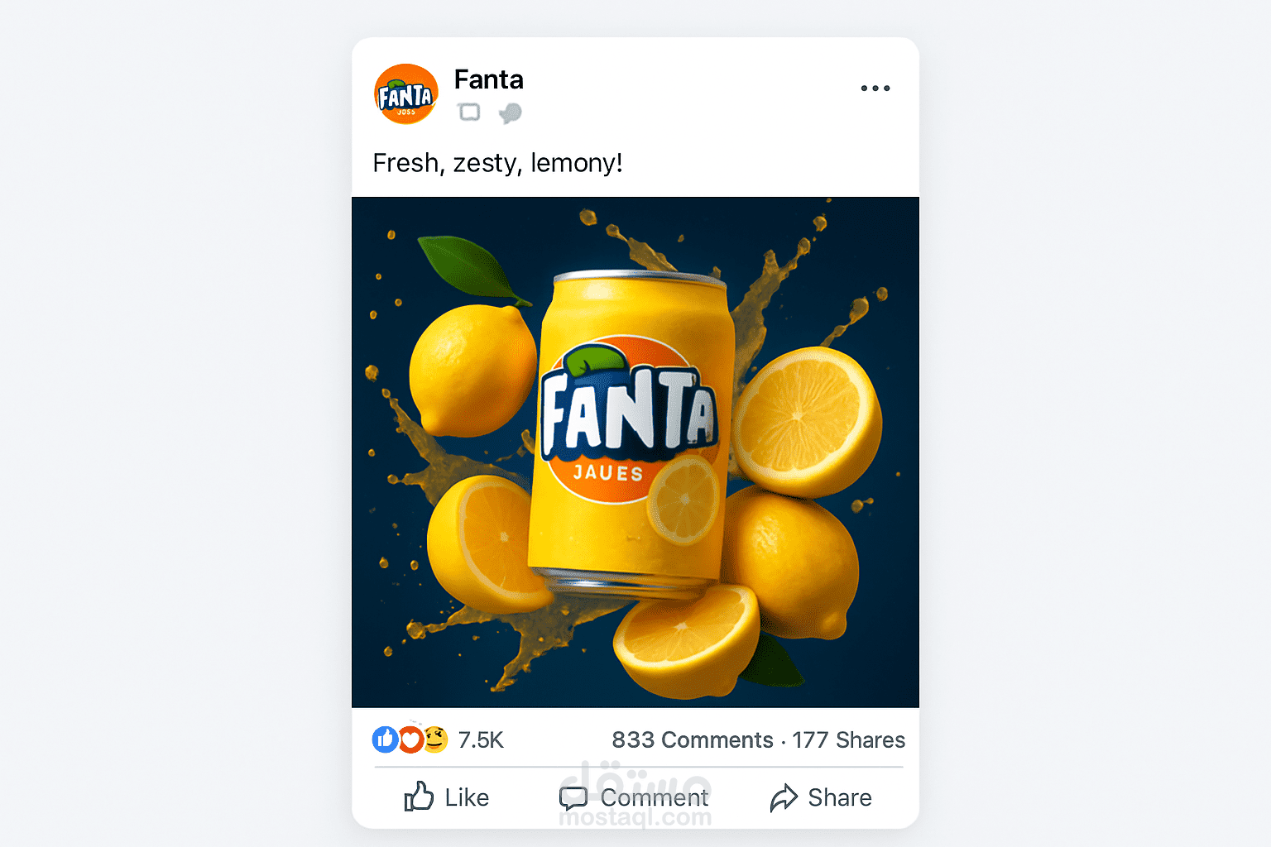Click the thumbs-up icon next to Like

tap(420, 797)
